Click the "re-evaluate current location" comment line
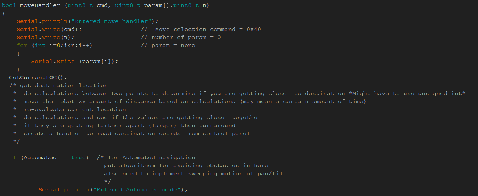The height and width of the screenshot is (196, 478). pos(75,109)
